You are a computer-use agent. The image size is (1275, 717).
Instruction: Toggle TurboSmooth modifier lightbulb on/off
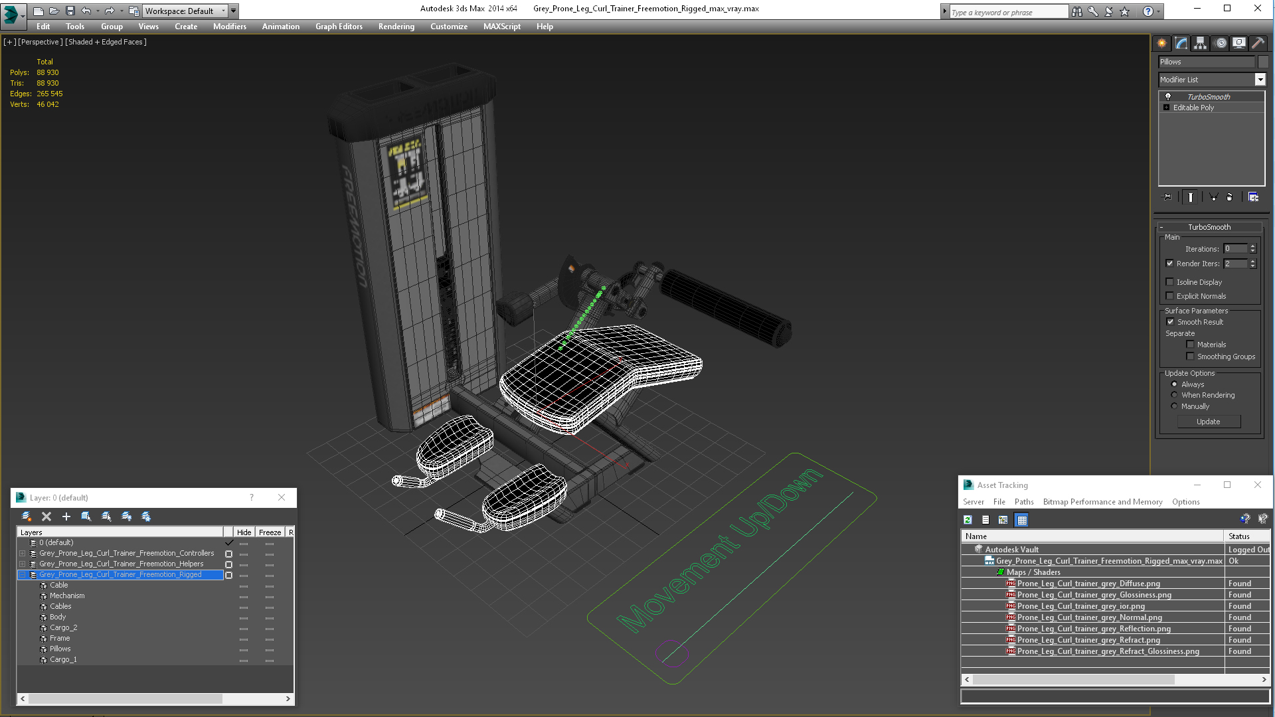pyautogui.click(x=1168, y=97)
